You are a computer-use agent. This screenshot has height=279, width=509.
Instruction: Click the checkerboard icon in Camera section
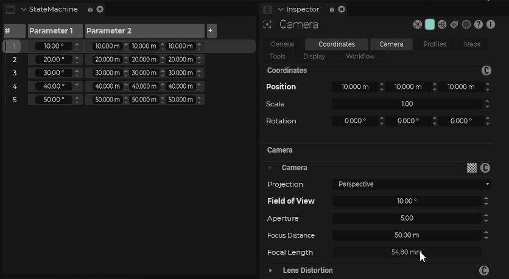tap(472, 168)
